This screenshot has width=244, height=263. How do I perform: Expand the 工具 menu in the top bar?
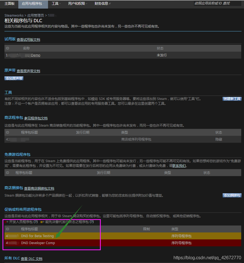tap(56, 4)
